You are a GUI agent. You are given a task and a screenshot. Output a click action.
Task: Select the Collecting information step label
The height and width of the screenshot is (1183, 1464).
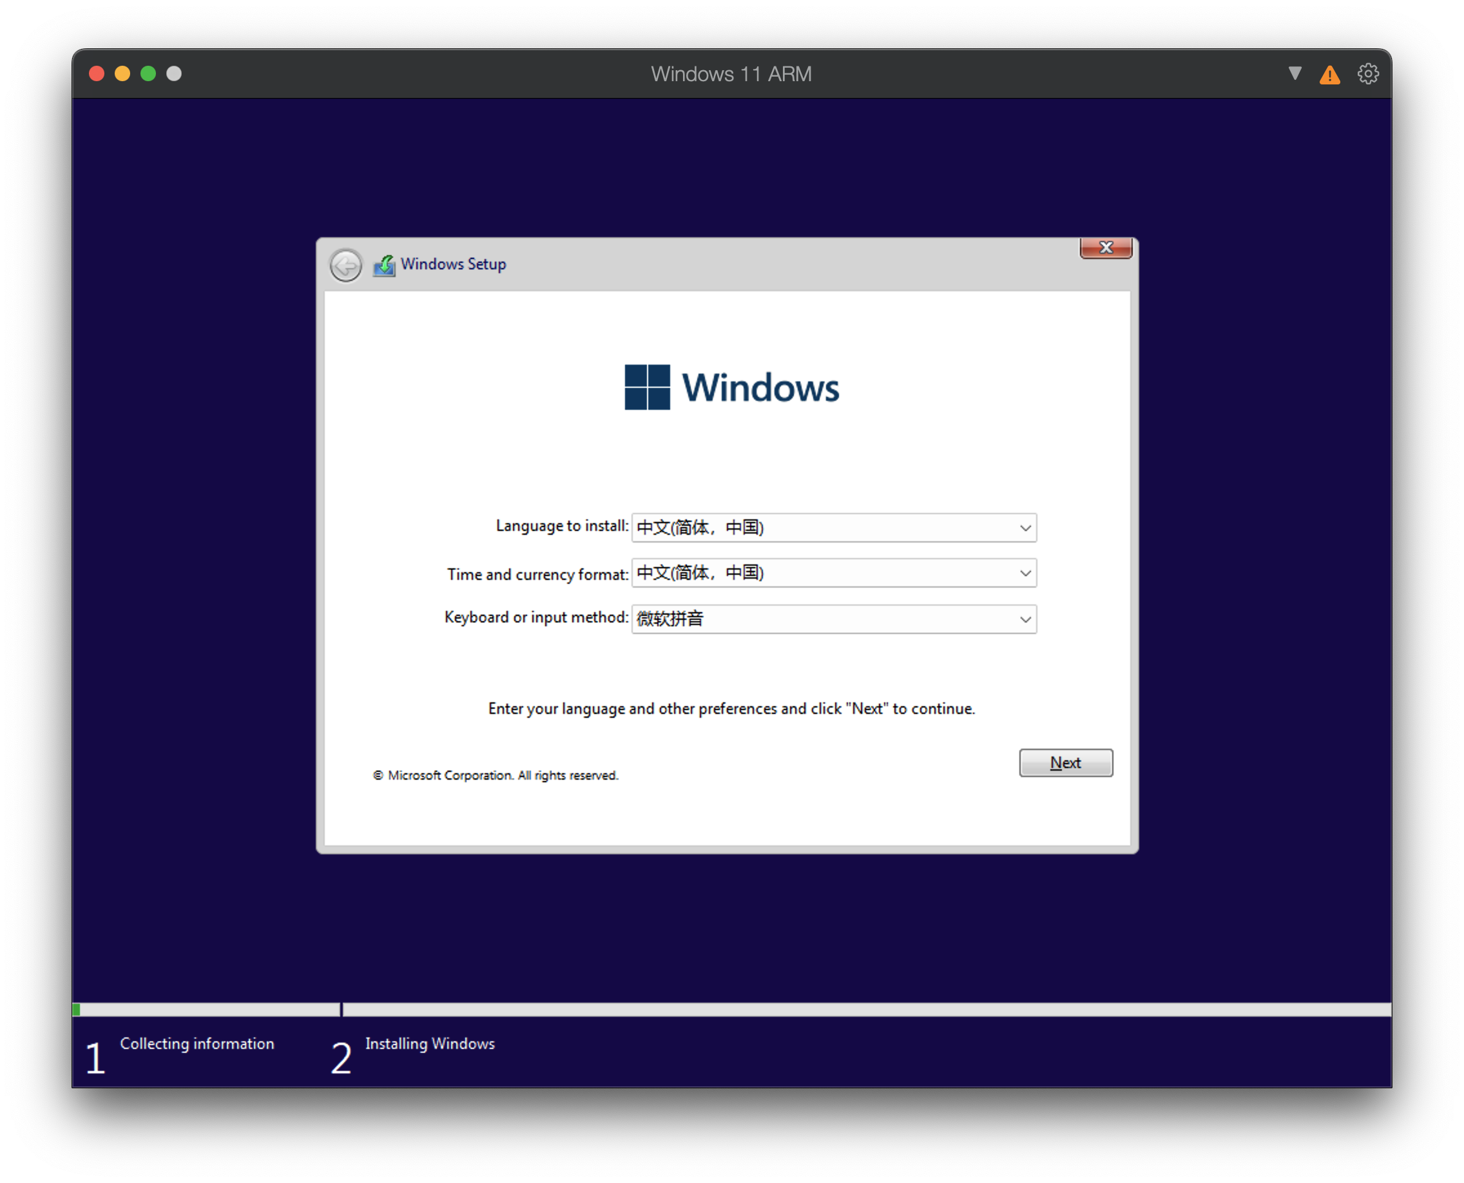coord(197,1043)
